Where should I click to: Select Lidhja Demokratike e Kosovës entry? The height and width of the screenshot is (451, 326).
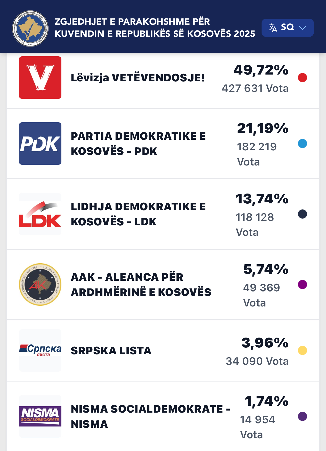(138, 214)
